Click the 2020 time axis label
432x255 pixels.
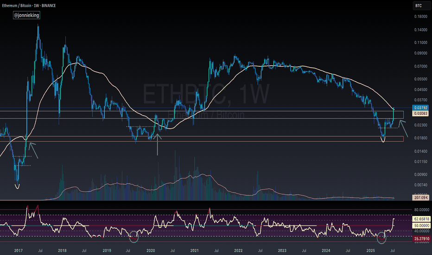(151, 250)
